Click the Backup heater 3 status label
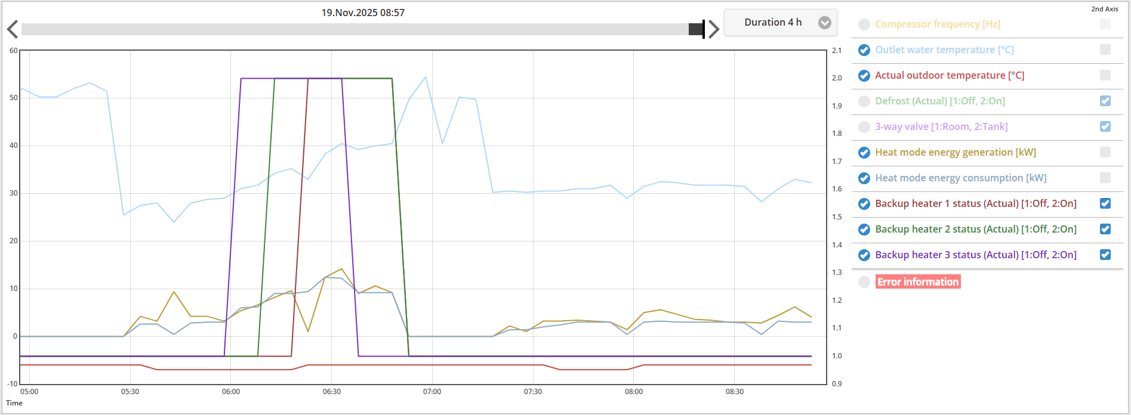 976,255
